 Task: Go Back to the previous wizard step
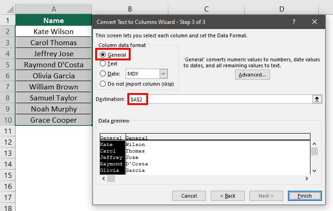[x=228, y=196]
